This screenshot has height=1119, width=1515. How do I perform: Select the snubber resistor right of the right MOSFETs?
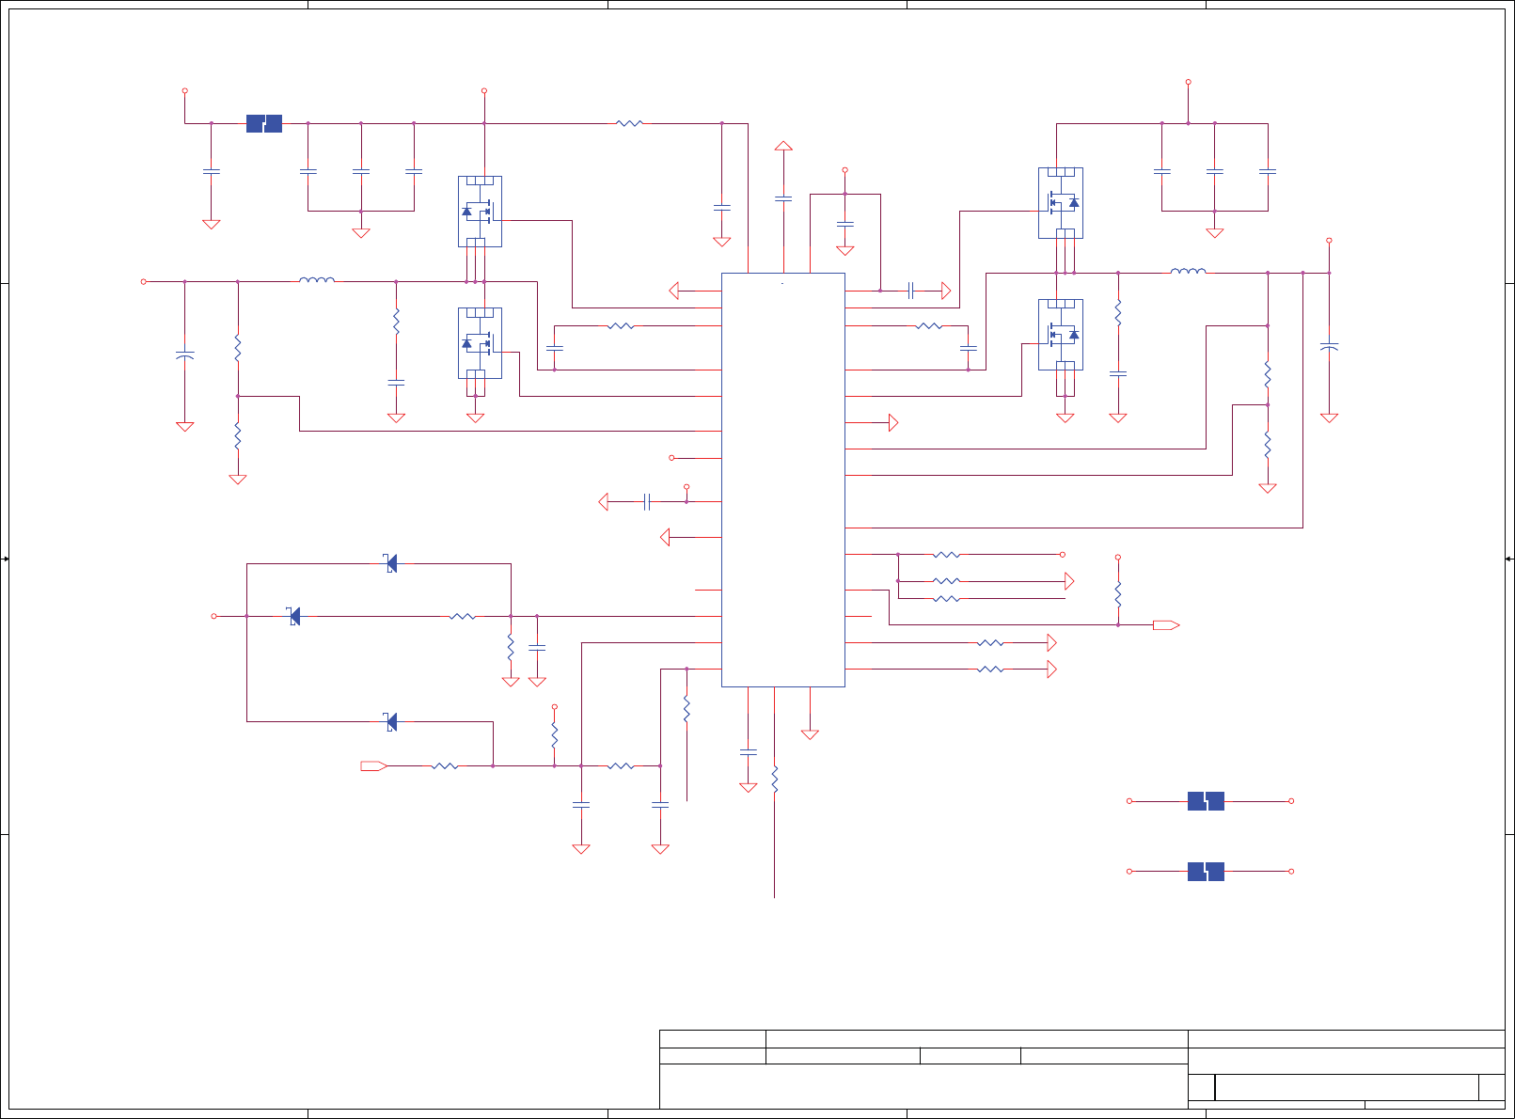click(x=1118, y=312)
